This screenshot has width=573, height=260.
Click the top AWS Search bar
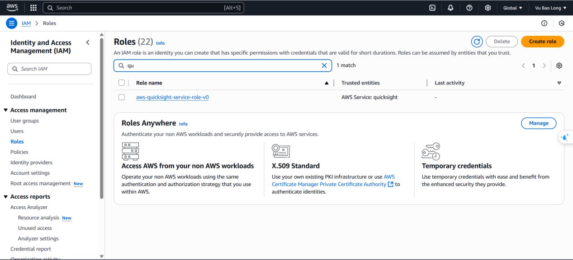click(143, 8)
